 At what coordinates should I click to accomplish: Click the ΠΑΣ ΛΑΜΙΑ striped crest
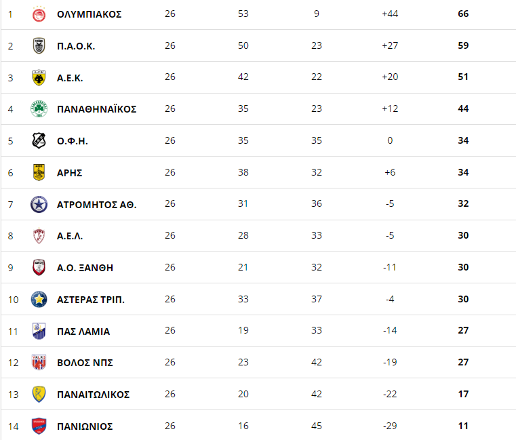(39, 331)
